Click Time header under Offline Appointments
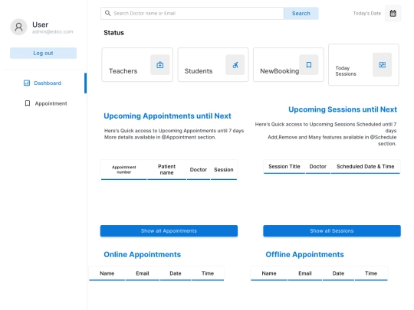414x310 pixels. coord(371,273)
